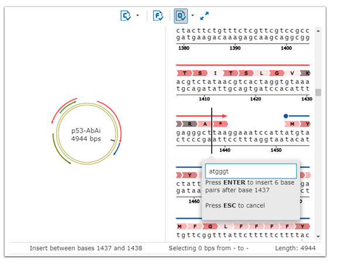Click the 'G' amino acid in the MFGLFFFFY row
The width and height of the screenshot is (344, 266).
pyautogui.click(x=210, y=226)
